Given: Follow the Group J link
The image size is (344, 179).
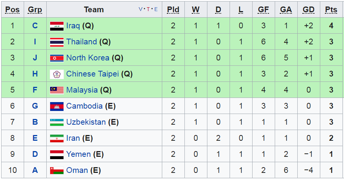Looking at the screenshot, I should pos(35,58).
